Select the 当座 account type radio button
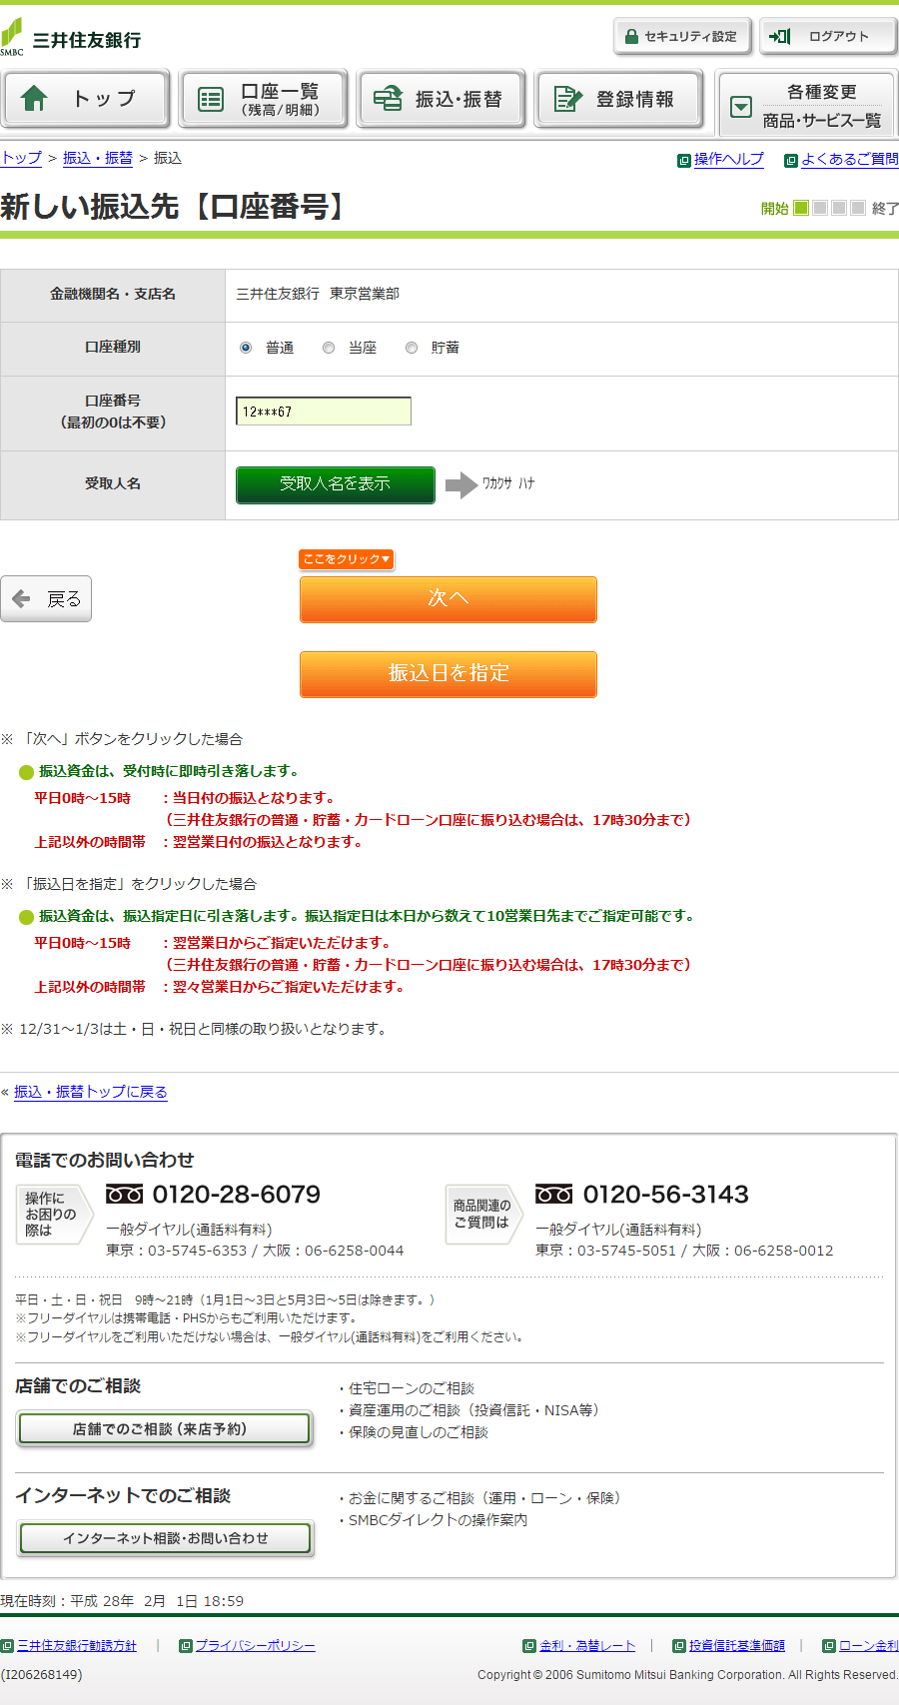The image size is (899, 1705). pos(329,348)
